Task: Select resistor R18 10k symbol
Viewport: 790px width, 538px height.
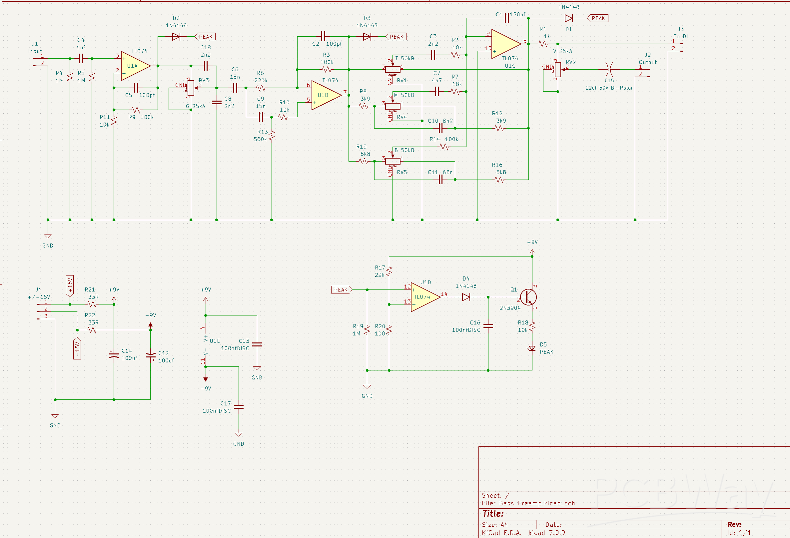Action: click(x=532, y=326)
